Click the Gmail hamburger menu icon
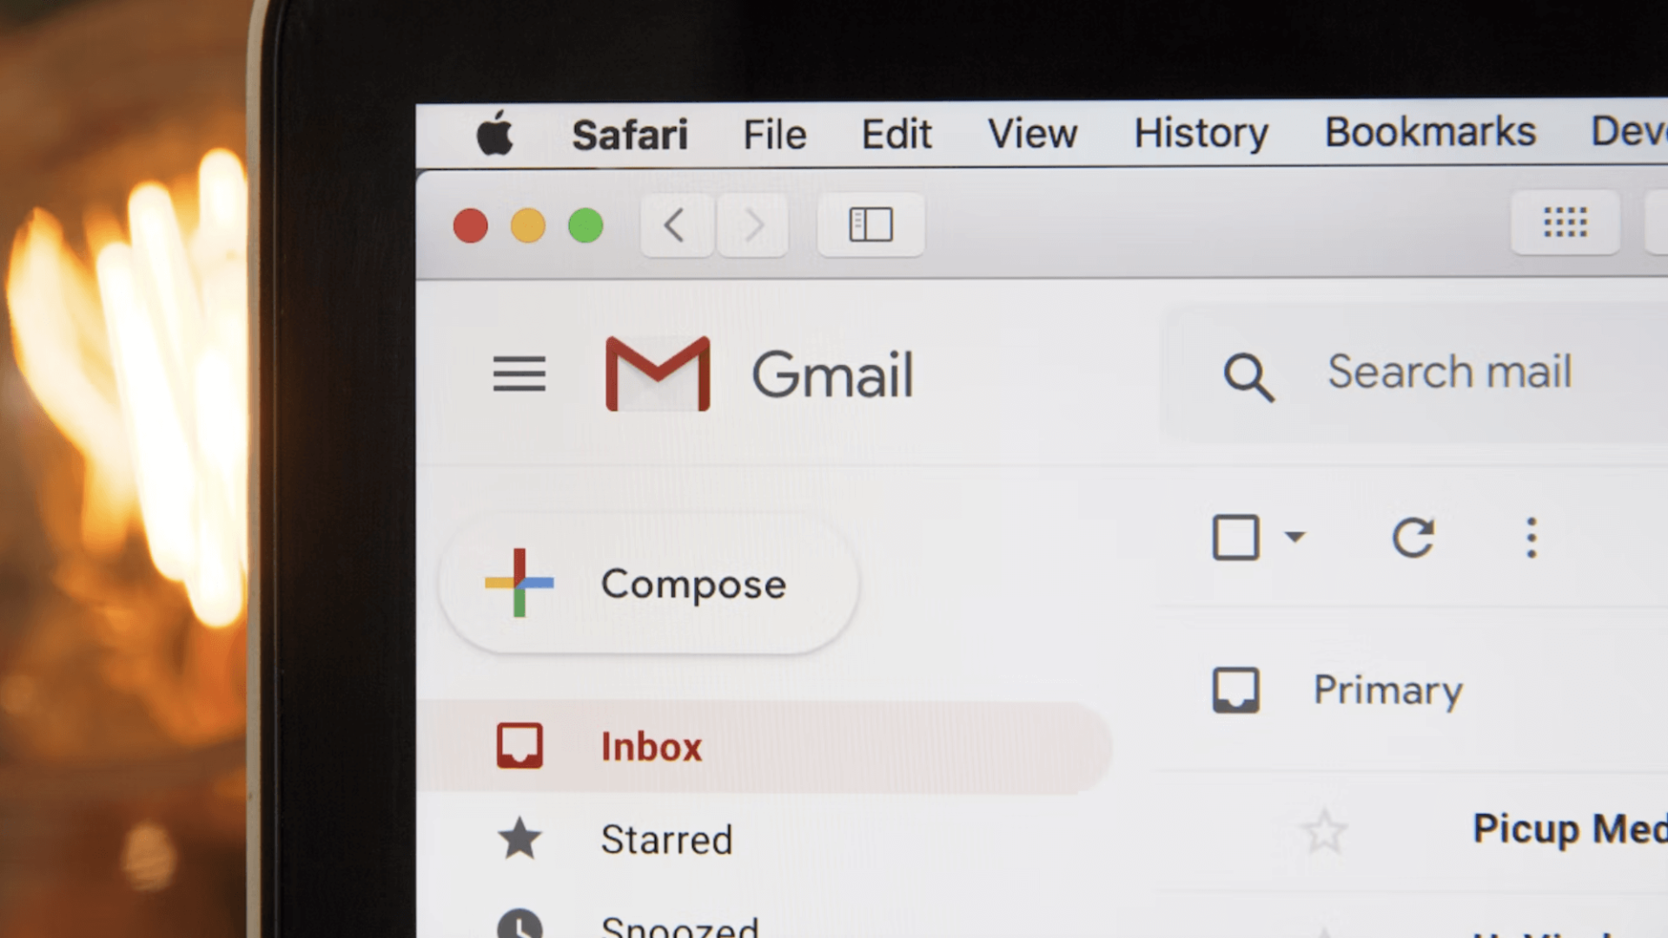 coord(518,373)
